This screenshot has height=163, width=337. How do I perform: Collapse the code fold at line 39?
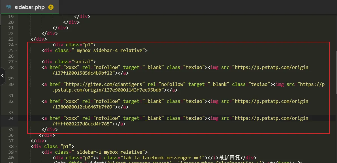pos(16,152)
